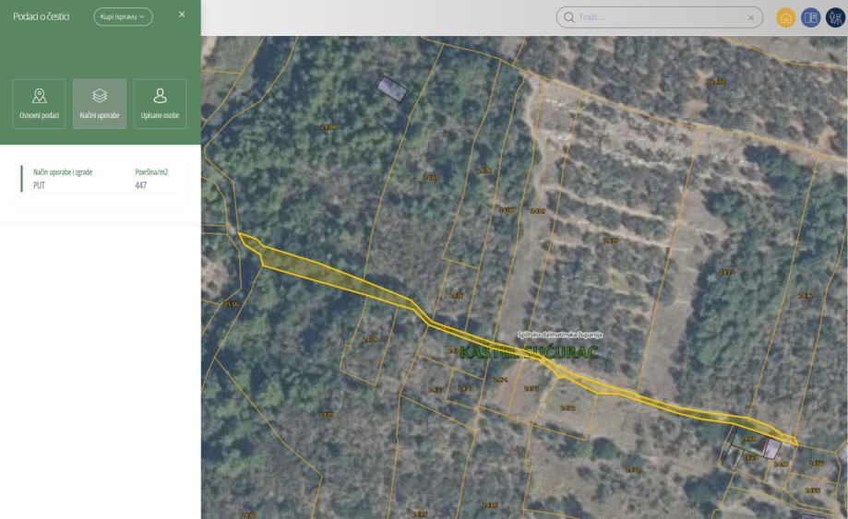Close the Podaci o čestici panel
This screenshot has width=848, height=519.
click(x=182, y=15)
